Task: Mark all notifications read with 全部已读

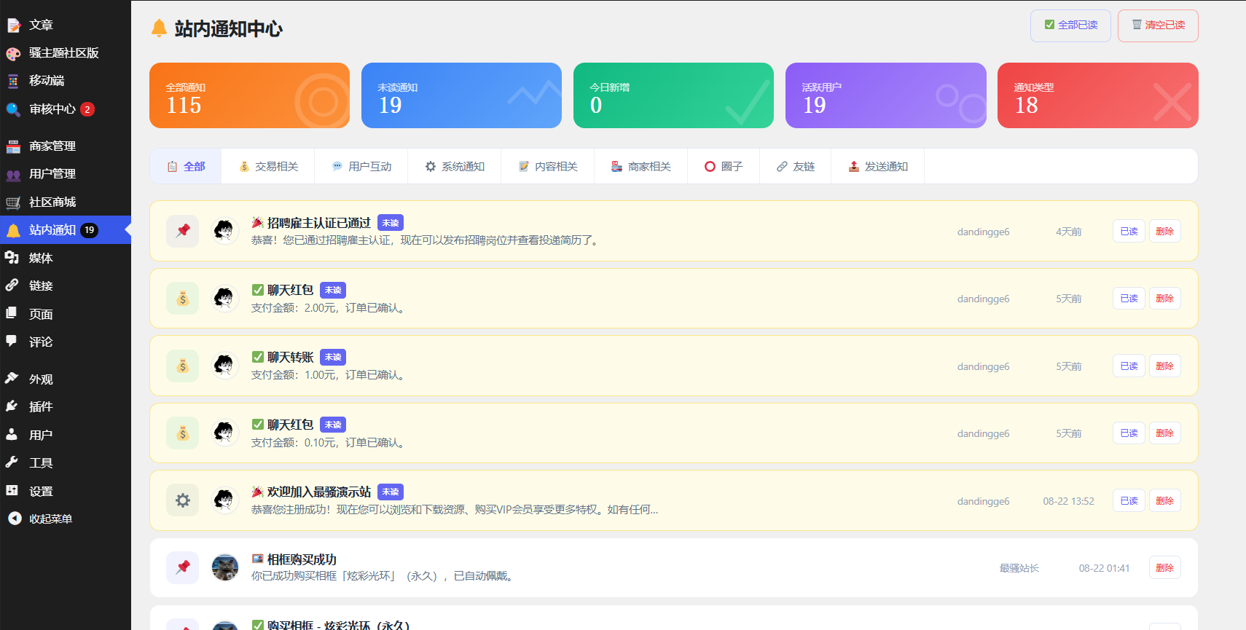Action: coord(1070,25)
